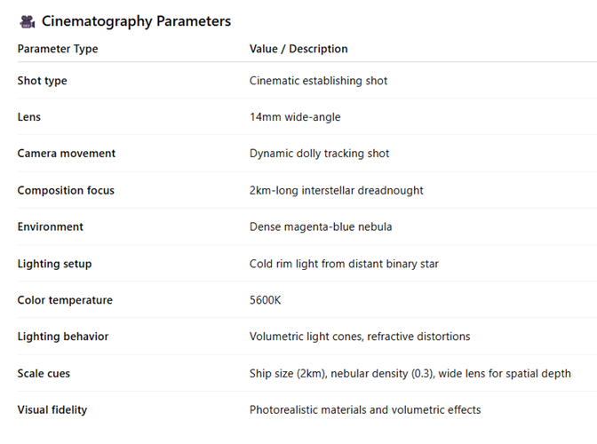Click the movie camera icon

pyautogui.click(x=27, y=21)
